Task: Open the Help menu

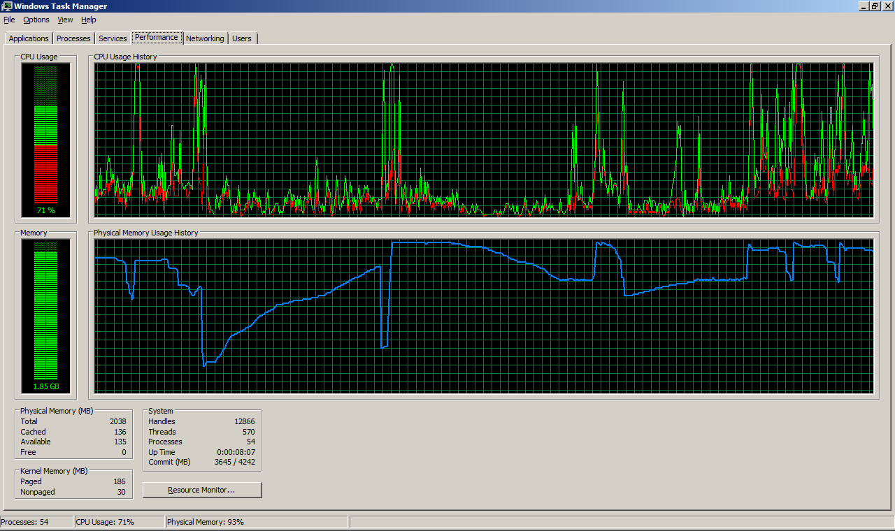Action: 89,20
